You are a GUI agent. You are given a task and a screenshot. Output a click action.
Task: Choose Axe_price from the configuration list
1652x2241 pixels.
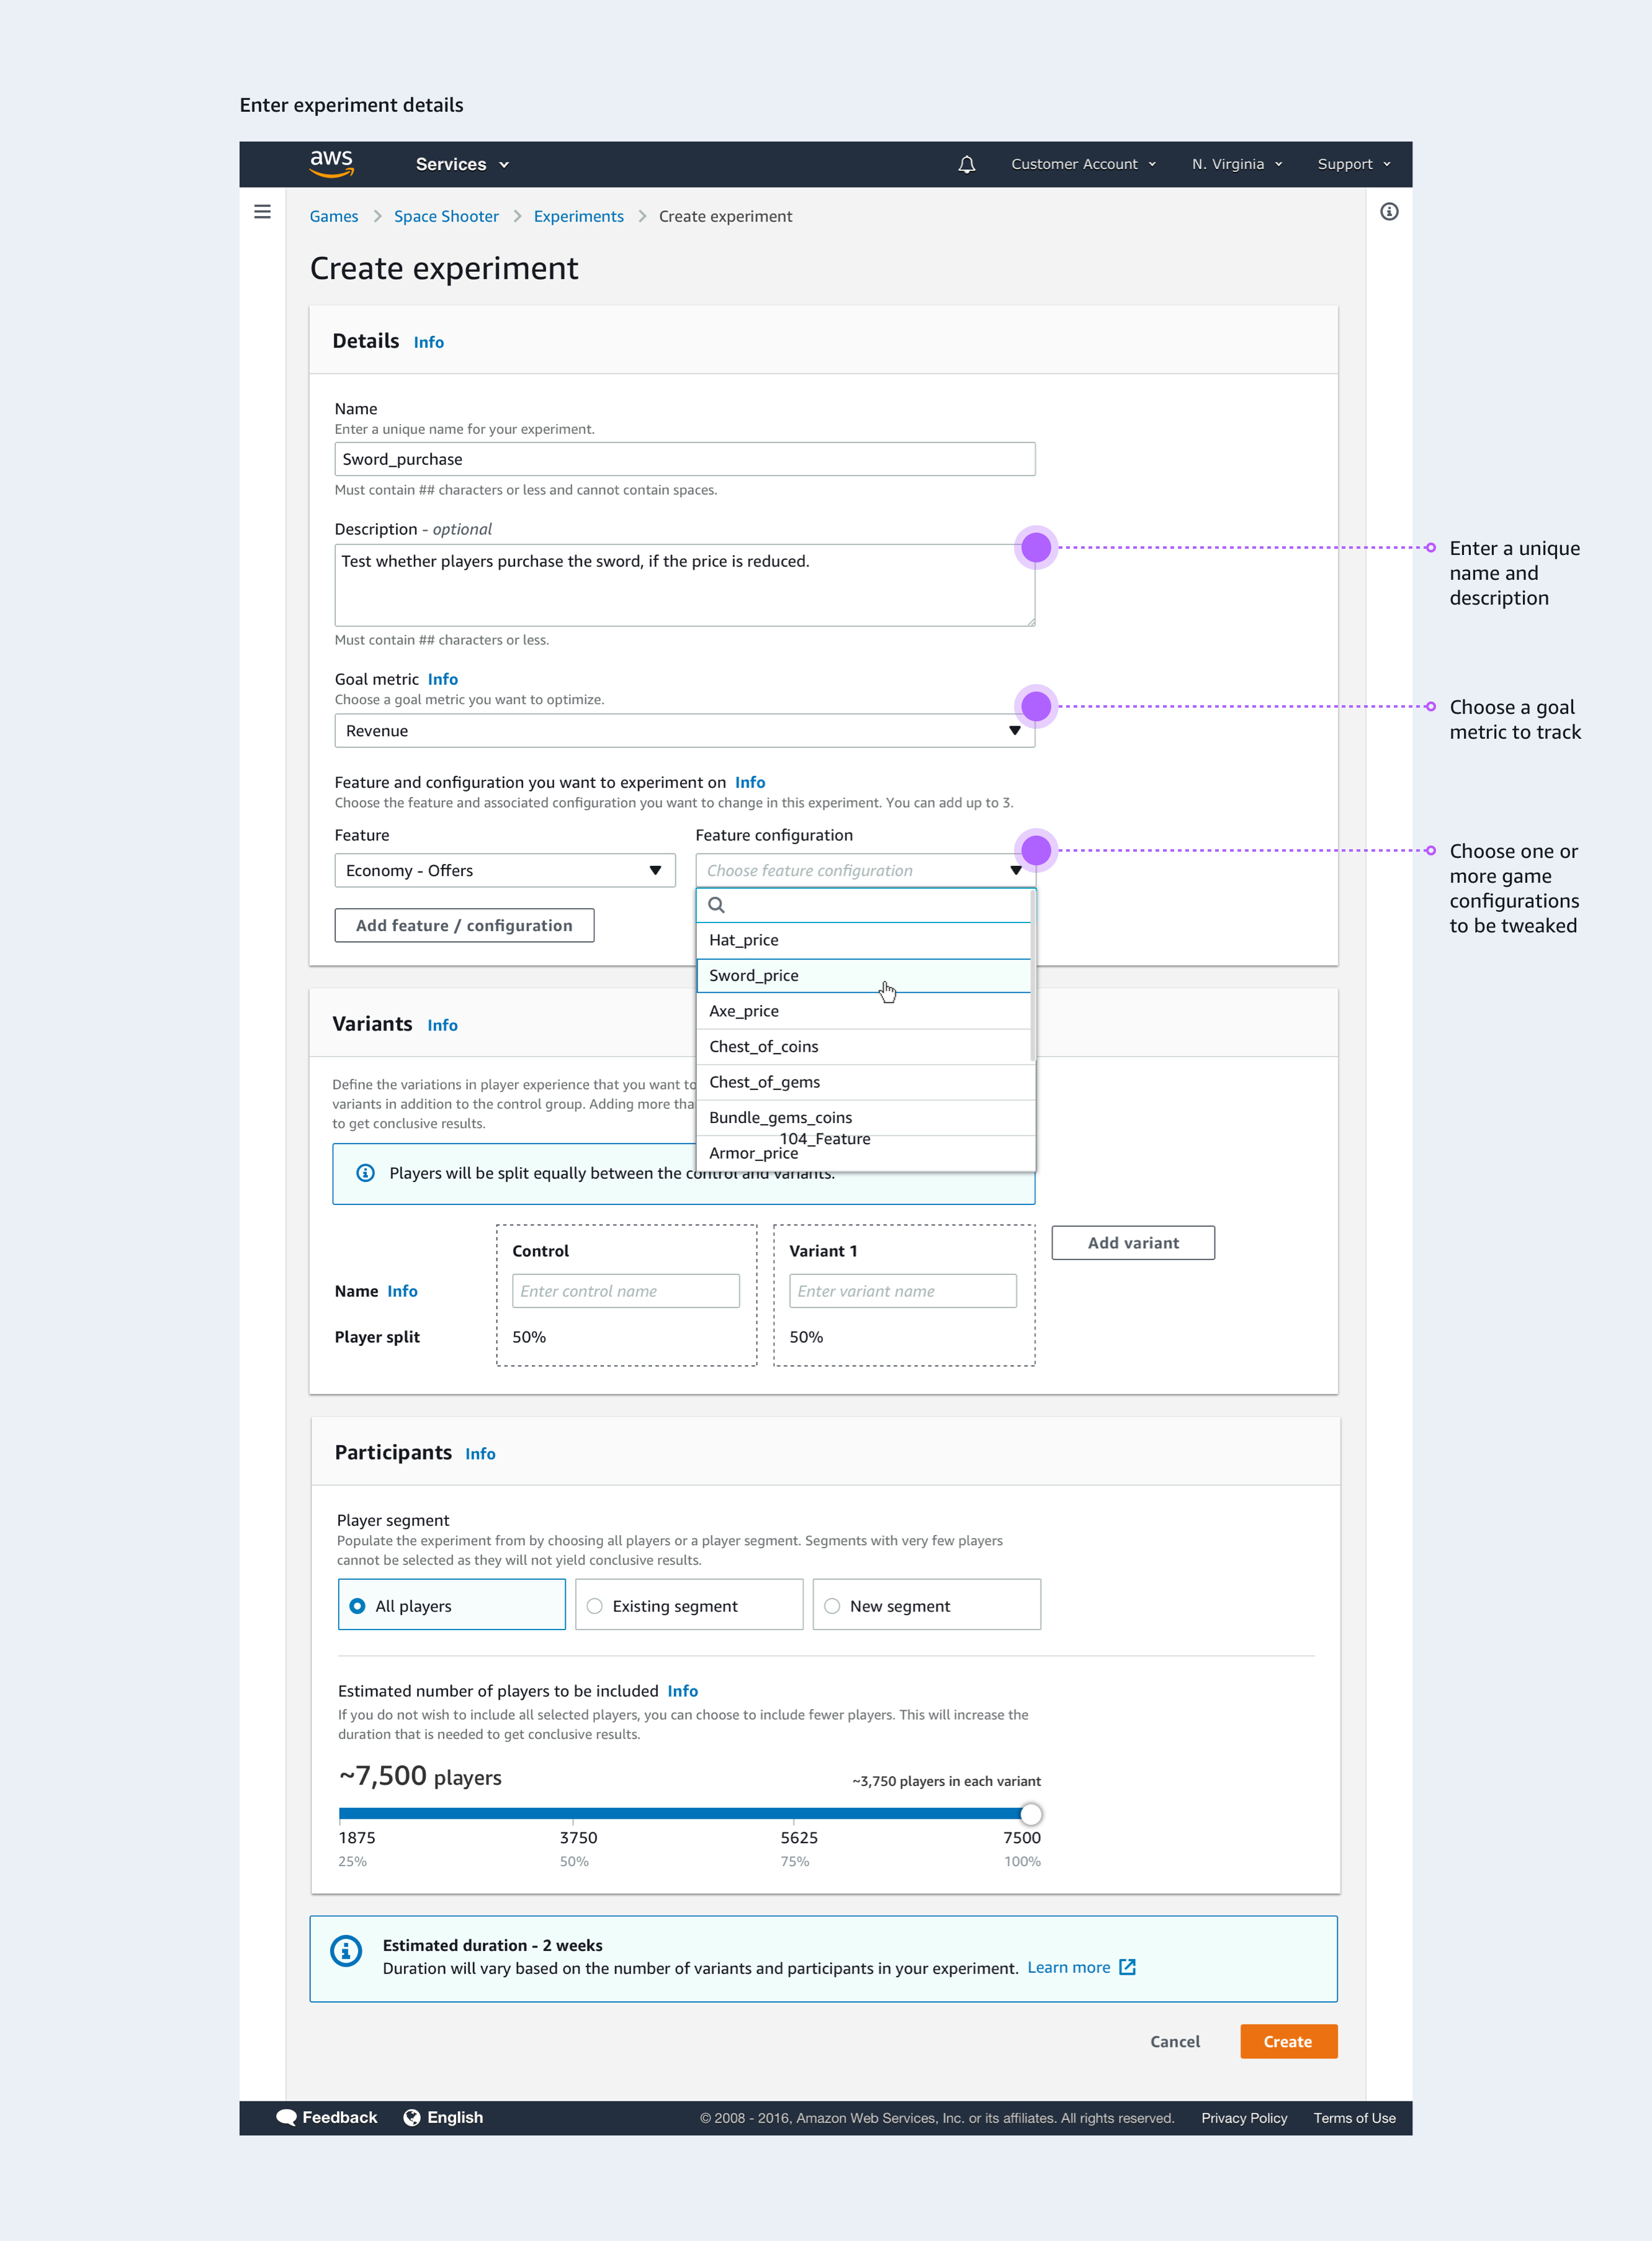click(x=863, y=1011)
